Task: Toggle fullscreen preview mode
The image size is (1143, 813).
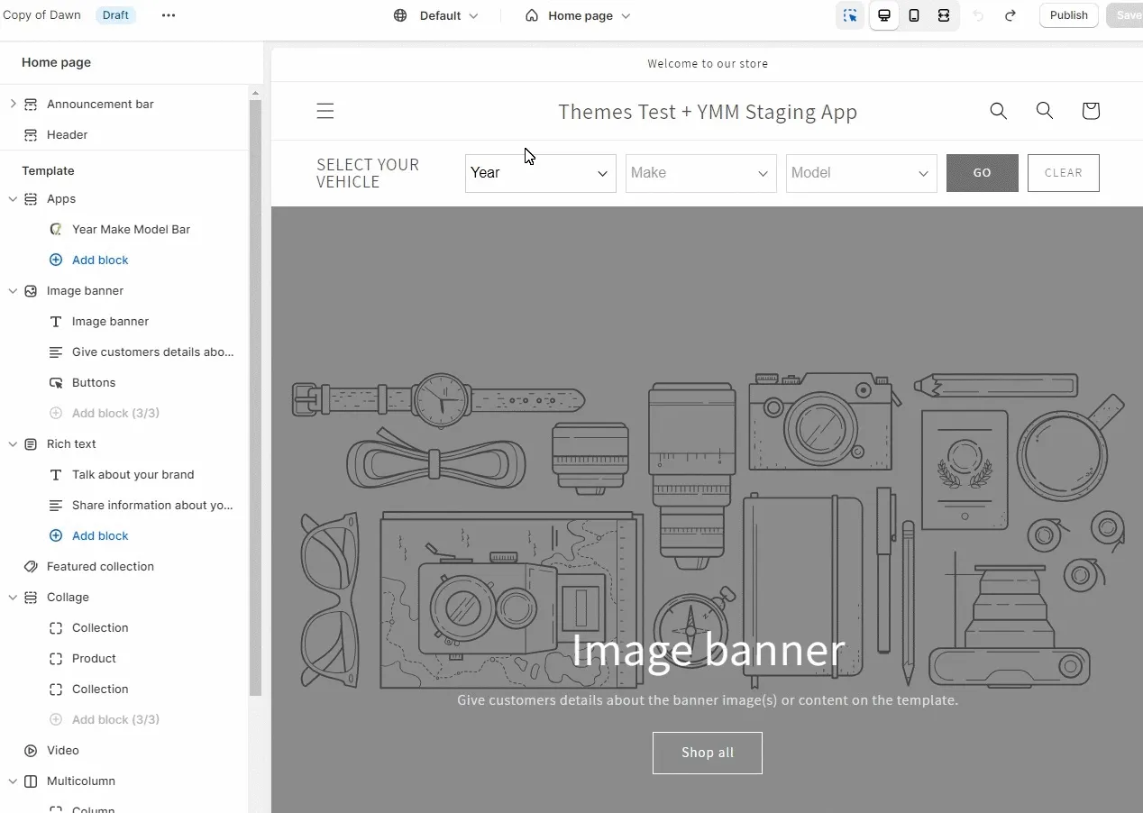Action: 944,15
